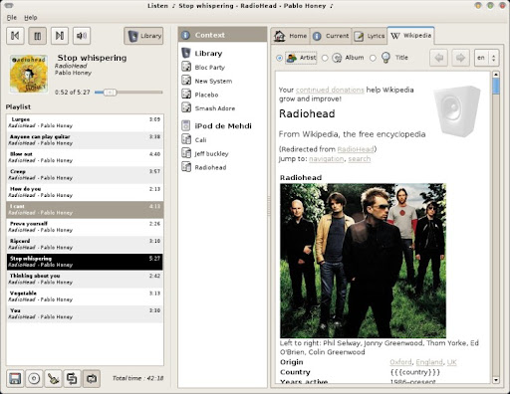The image size is (510, 394).
Task: Pause the current song
Action: [37, 36]
